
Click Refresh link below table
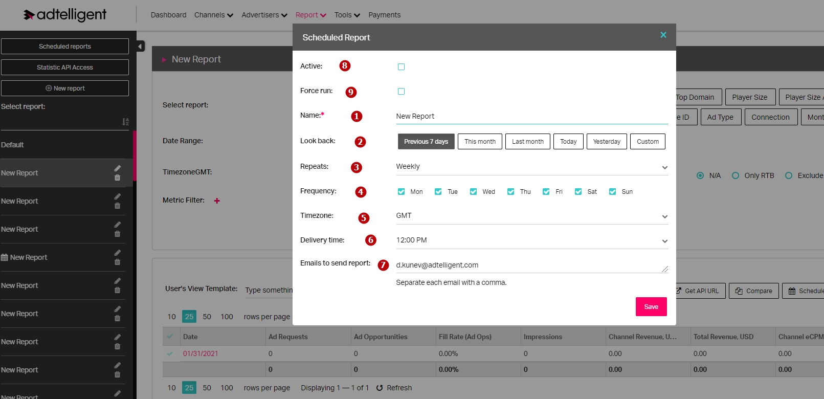click(x=399, y=388)
